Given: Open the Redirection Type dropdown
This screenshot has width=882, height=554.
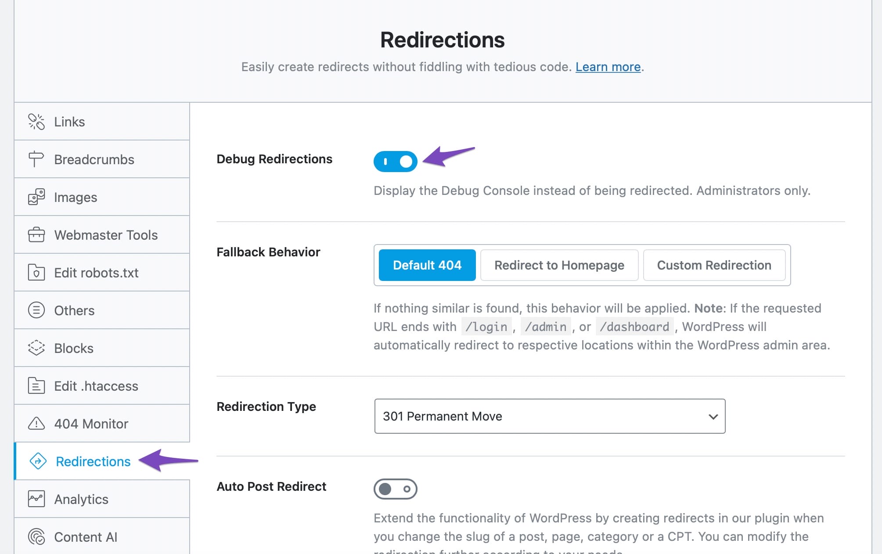Looking at the screenshot, I should tap(549, 416).
